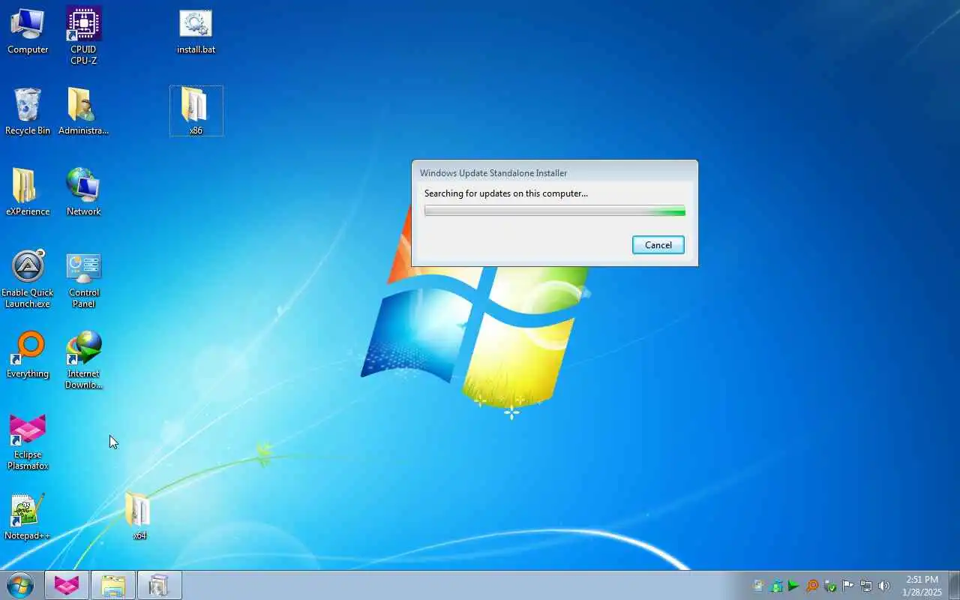Select the Control Panel desktop icon
This screenshot has height=600, width=960.
click(83, 280)
